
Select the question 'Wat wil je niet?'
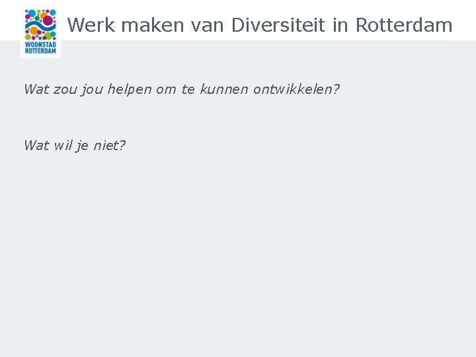(x=74, y=145)
